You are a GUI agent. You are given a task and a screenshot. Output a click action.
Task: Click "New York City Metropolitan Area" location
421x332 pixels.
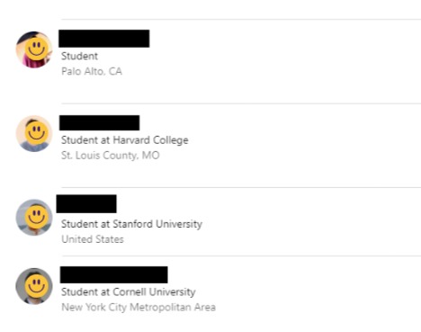(139, 308)
